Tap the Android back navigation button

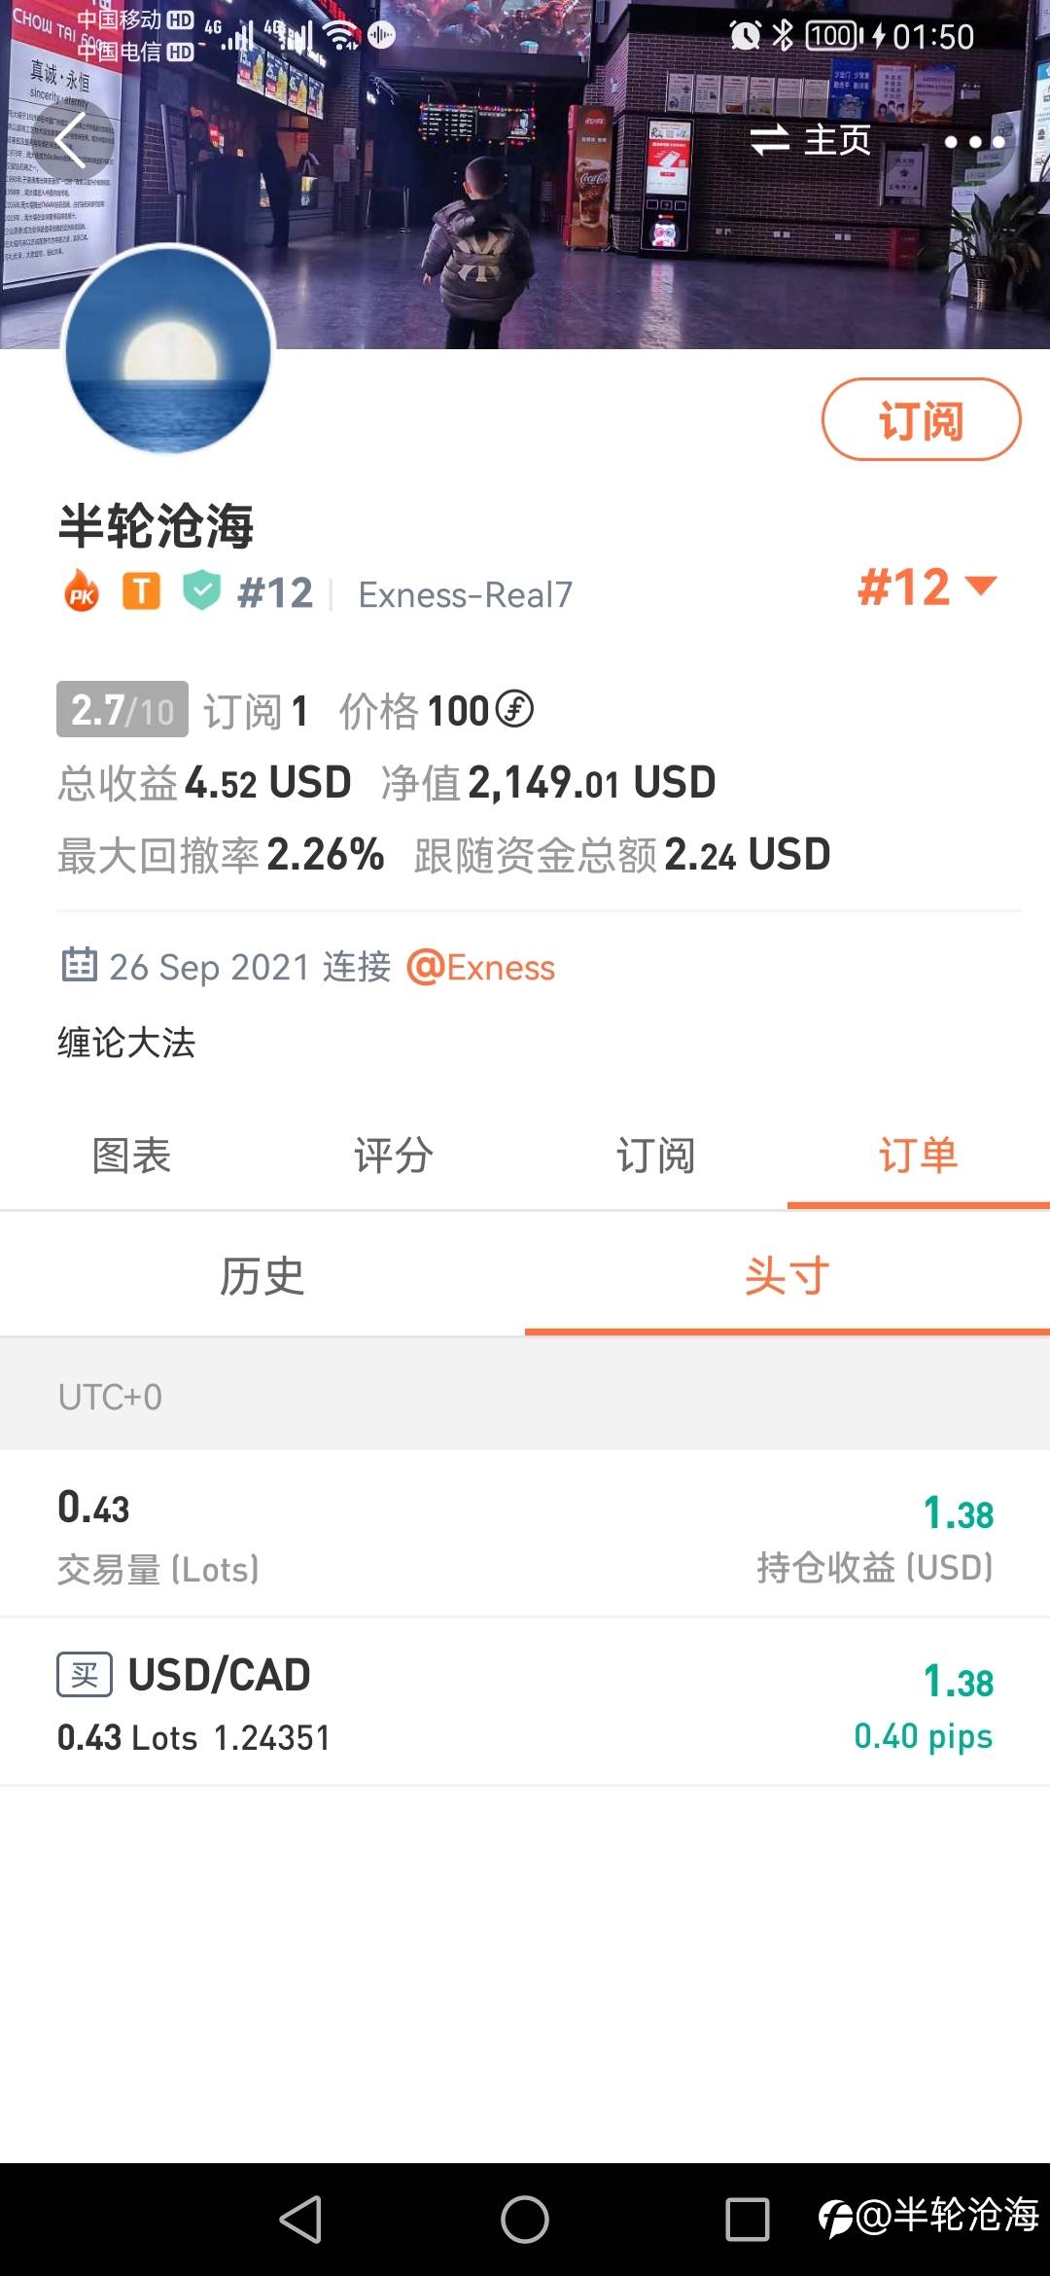pyautogui.click(x=300, y=2220)
